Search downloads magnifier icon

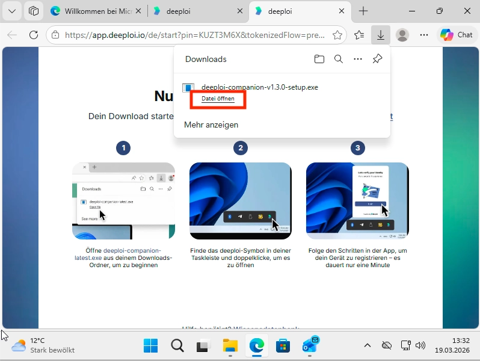pyautogui.click(x=339, y=59)
